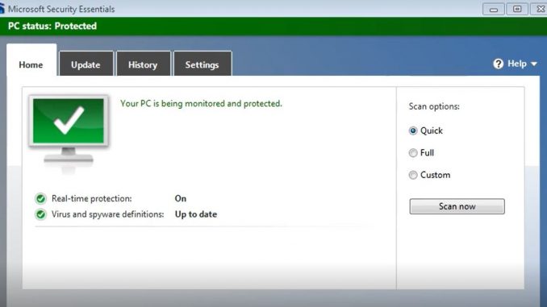Screen dimensions: 547x307
Task: Select the Full scan option
Action: [x=413, y=152]
